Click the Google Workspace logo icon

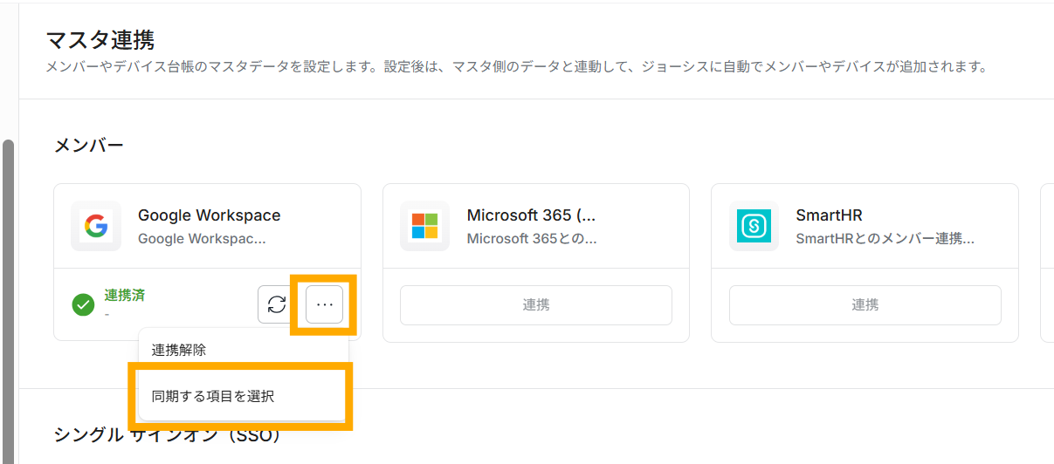click(96, 227)
